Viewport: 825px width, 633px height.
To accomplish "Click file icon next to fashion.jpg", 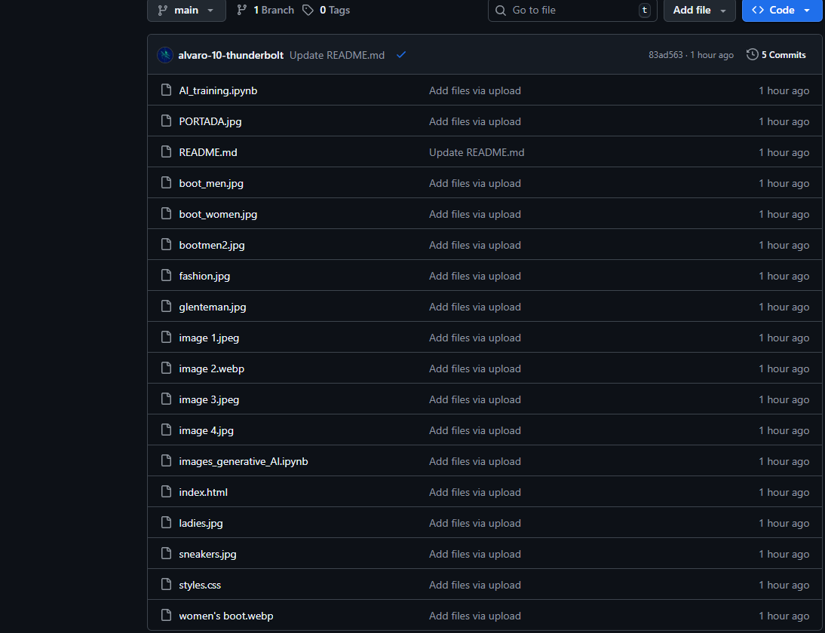I will click(x=166, y=276).
